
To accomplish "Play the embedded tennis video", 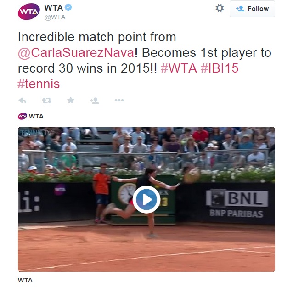I will [146, 200].
